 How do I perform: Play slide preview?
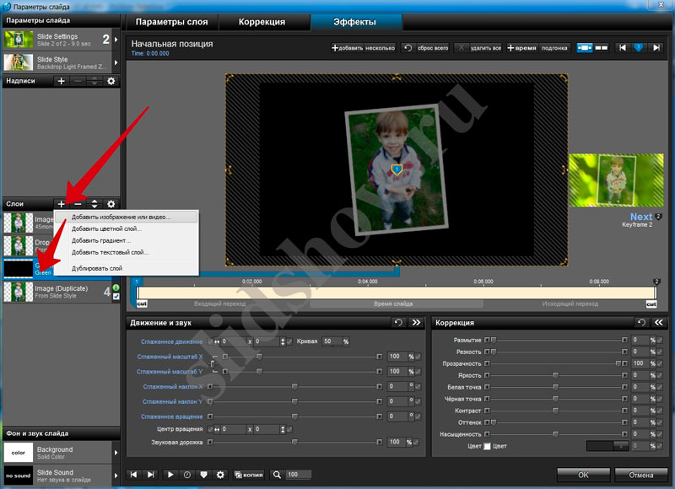(x=170, y=475)
